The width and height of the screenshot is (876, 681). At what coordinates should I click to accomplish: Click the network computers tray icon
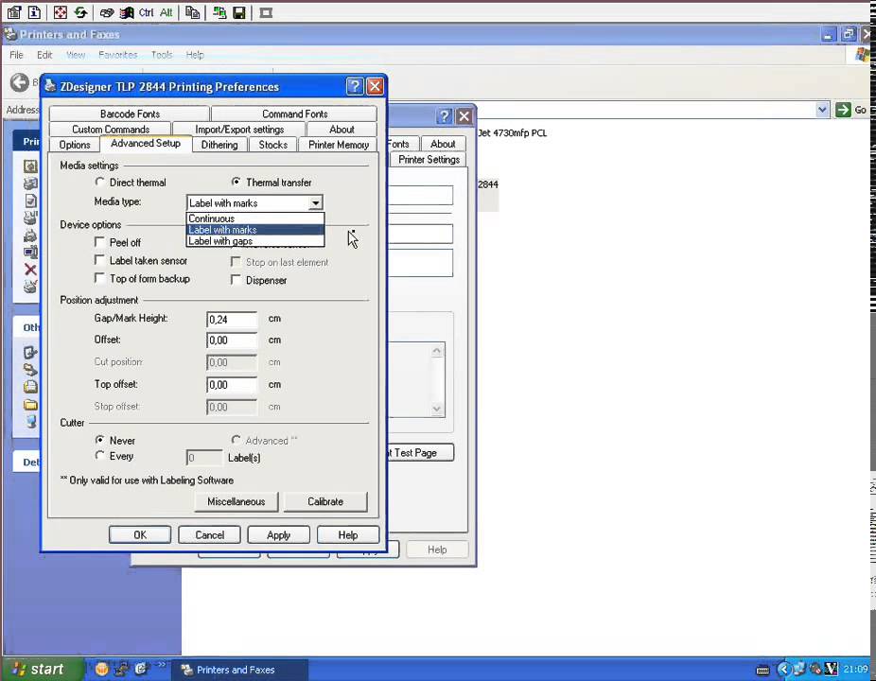click(799, 669)
